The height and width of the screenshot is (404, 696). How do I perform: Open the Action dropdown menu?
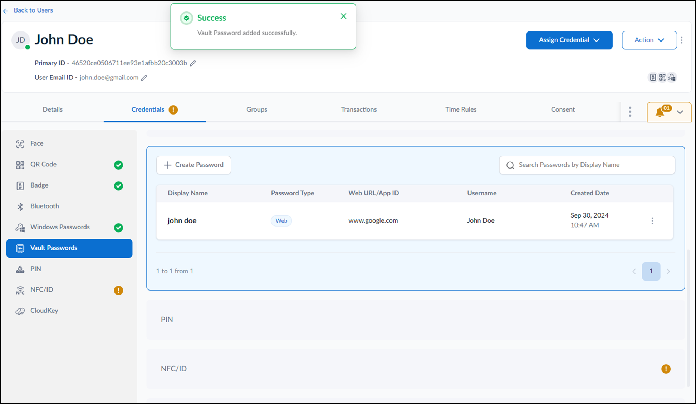[x=649, y=40]
